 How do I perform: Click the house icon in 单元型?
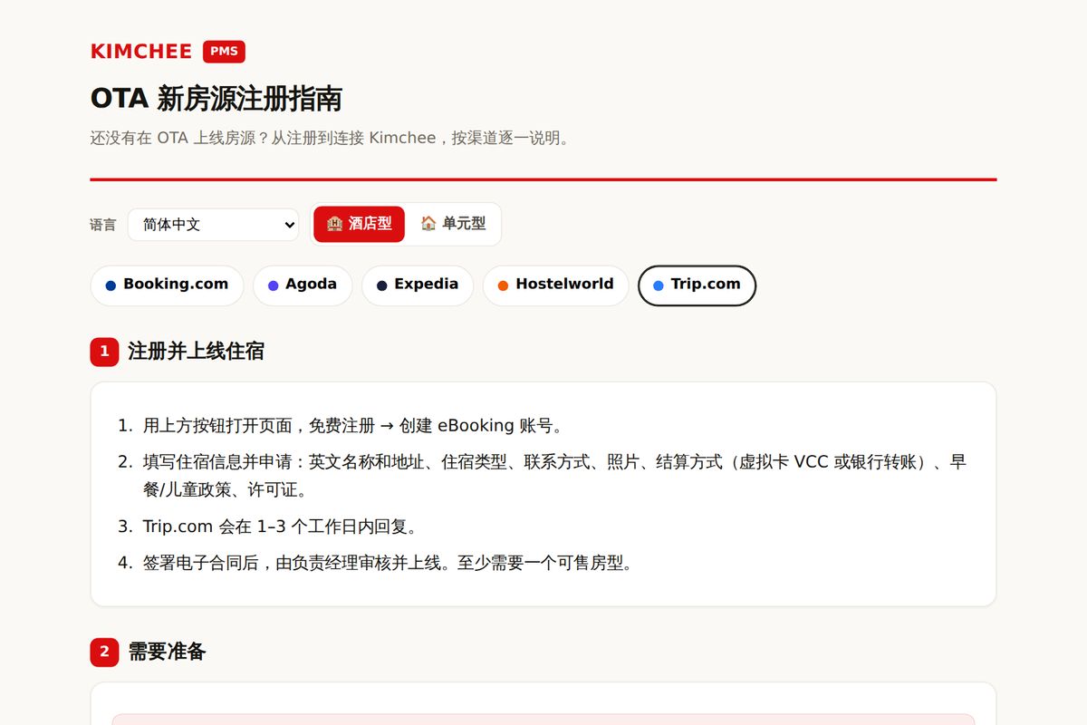pyautogui.click(x=428, y=223)
